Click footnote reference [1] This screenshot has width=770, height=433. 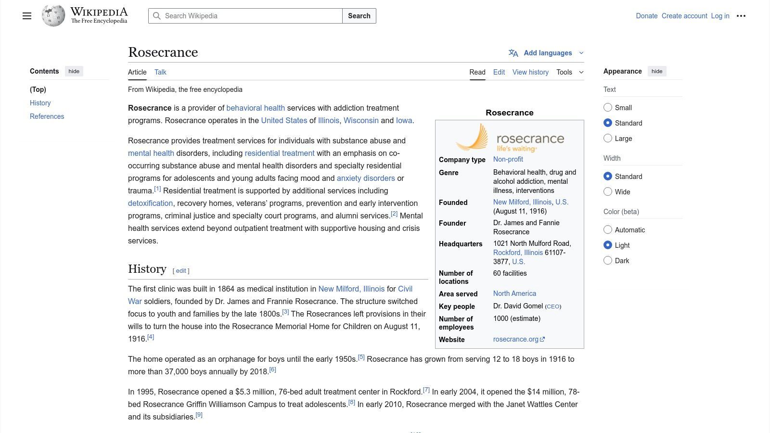(x=157, y=189)
